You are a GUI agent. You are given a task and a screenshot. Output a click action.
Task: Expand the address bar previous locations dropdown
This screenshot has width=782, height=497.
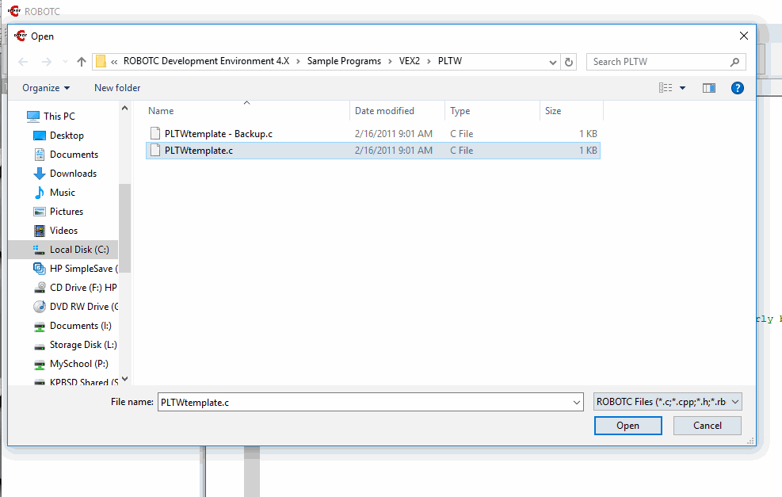[553, 62]
